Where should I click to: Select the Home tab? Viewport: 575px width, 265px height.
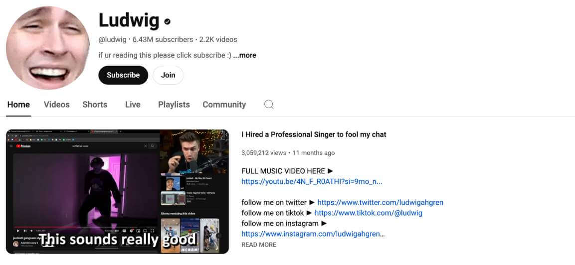point(18,105)
